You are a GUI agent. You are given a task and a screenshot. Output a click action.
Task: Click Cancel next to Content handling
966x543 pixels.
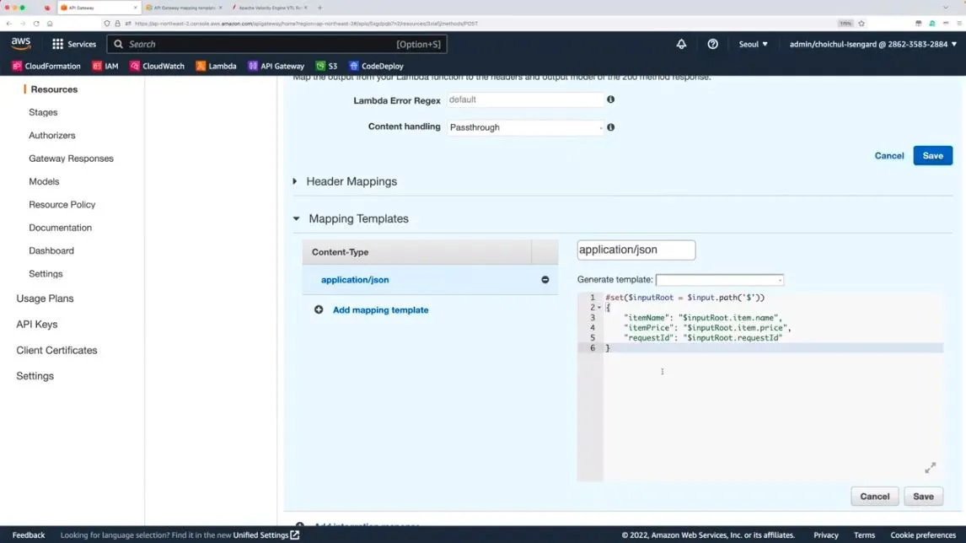[x=889, y=155]
